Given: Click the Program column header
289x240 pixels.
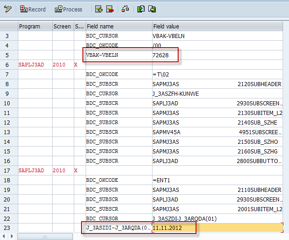Looking at the screenshot, I should [x=35, y=27].
